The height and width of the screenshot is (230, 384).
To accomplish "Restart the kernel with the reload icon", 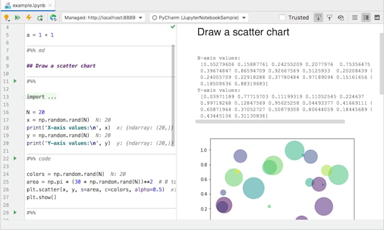I will click(40, 18).
